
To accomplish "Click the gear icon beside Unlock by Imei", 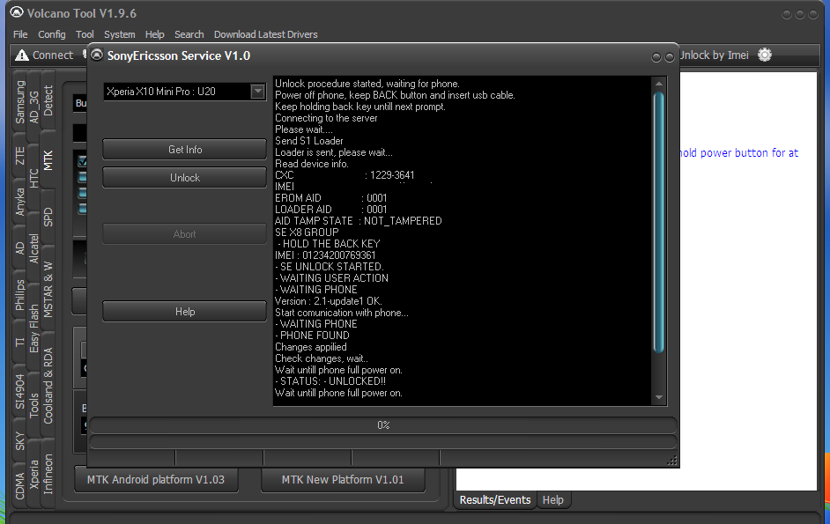I will pos(765,55).
